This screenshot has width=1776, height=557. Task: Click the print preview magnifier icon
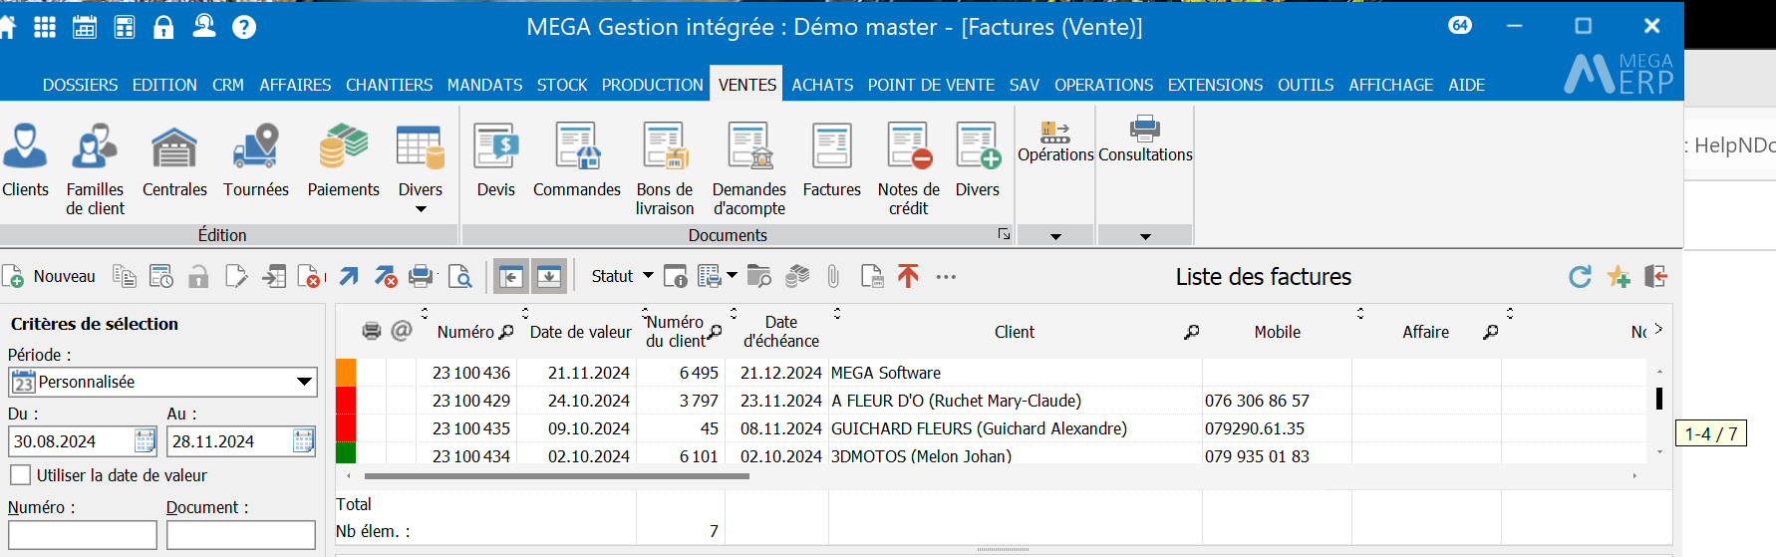(459, 277)
